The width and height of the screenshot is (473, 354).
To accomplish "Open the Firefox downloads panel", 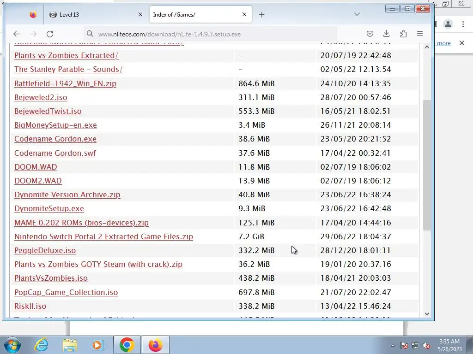I will pyautogui.click(x=387, y=34).
